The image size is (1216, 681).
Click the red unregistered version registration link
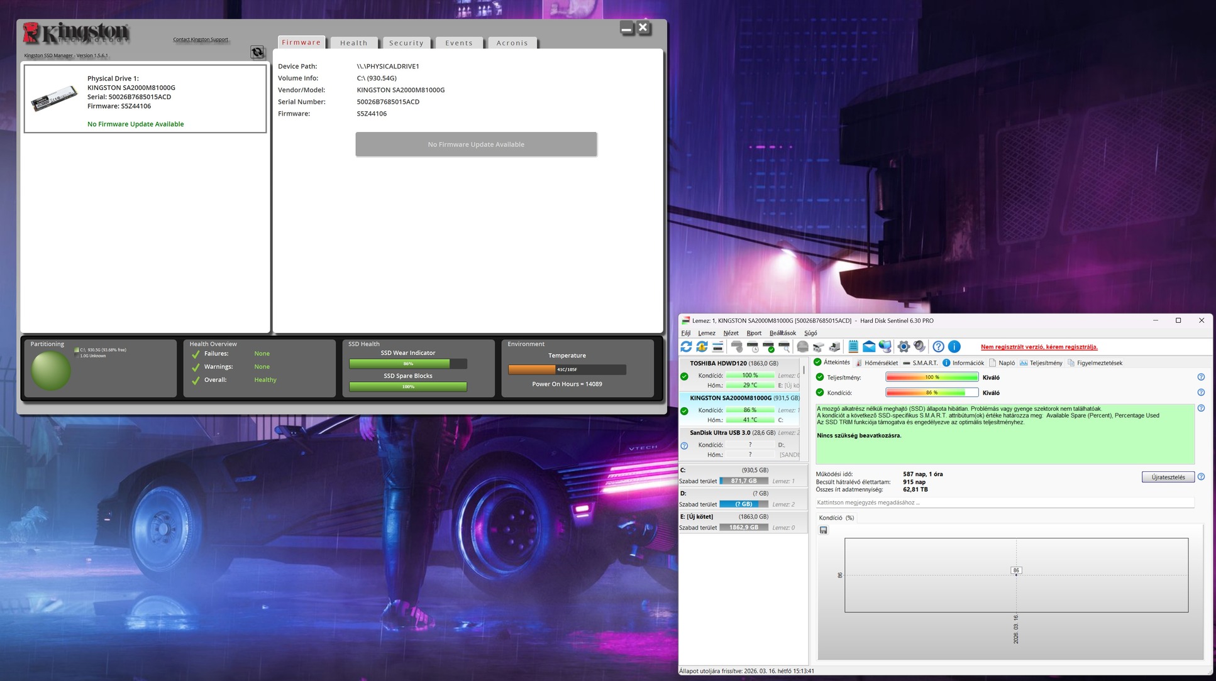pyautogui.click(x=1039, y=347)
